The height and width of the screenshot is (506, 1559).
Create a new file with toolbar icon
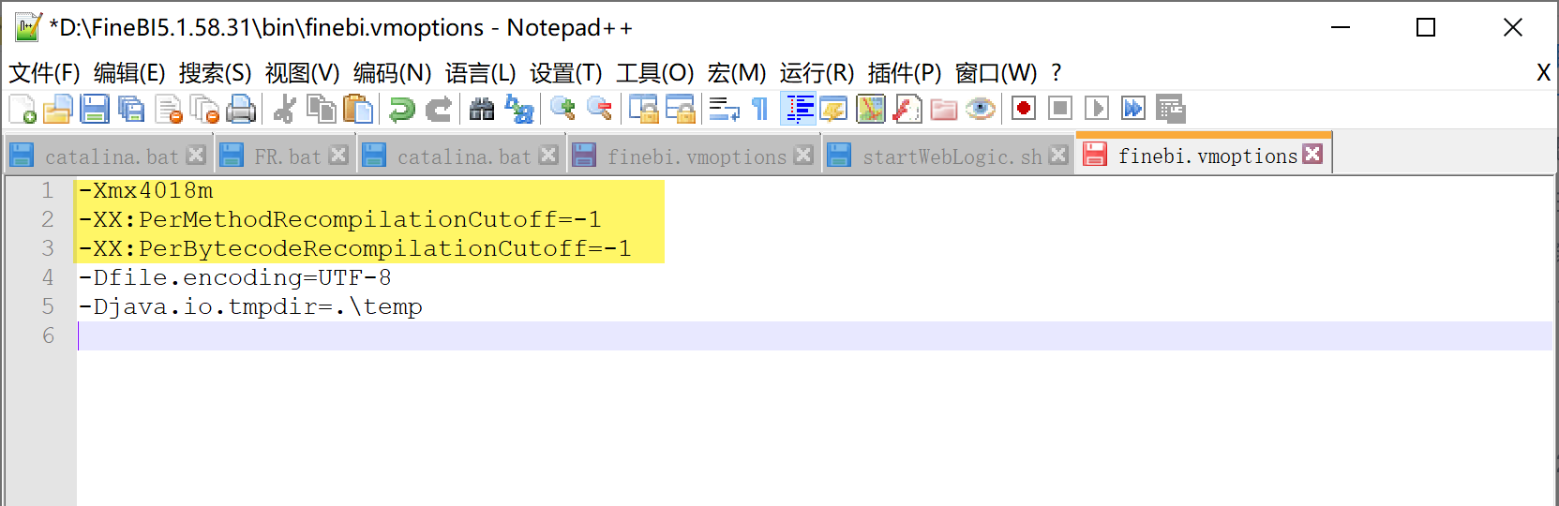coord(22,110)
